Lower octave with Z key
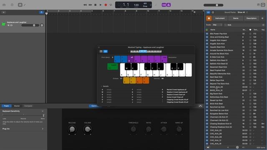The width and height of the screenshot is (267, 150). [126, 80]
